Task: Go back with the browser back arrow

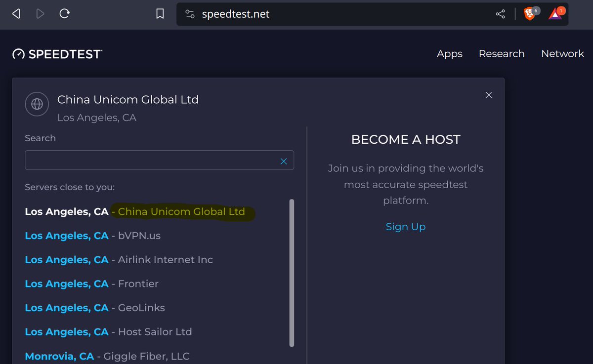Action: point(16,14)
